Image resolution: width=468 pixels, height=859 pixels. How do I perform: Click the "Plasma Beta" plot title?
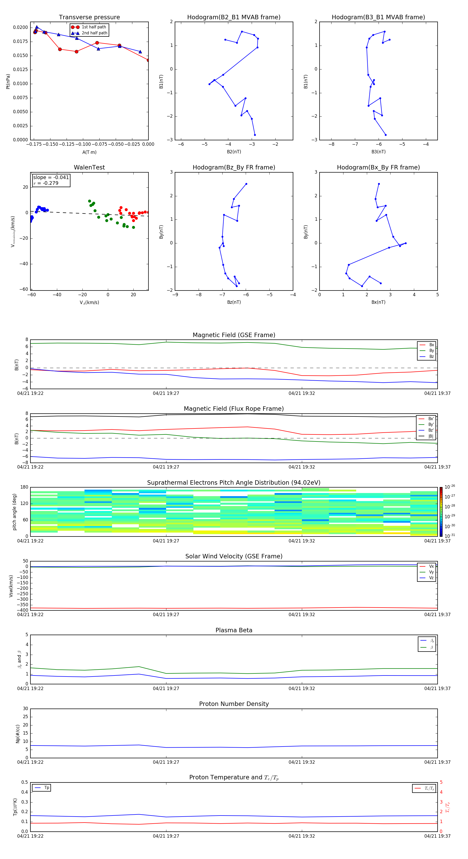click(234, 630)
